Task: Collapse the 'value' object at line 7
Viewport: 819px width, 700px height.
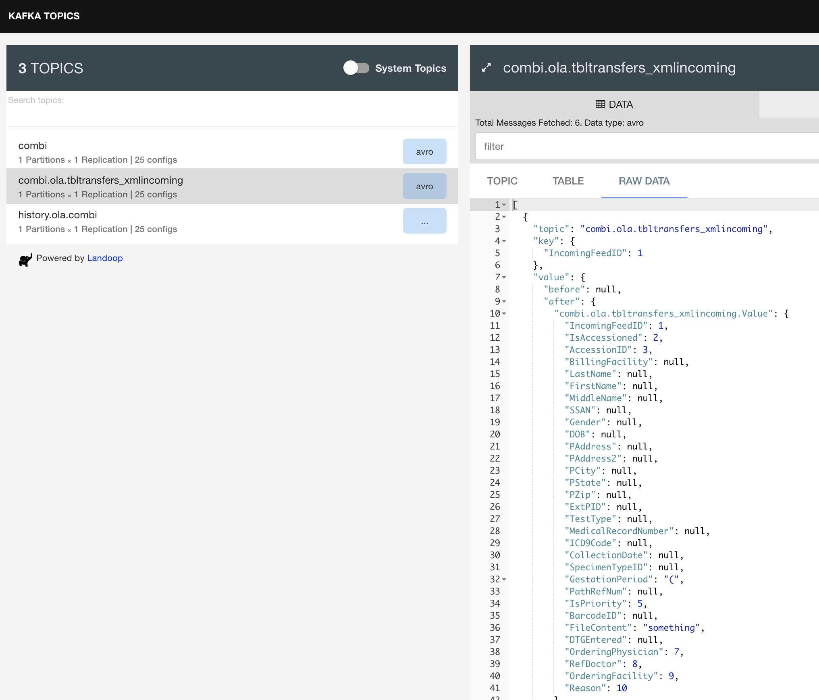Action: pyautogui.click(x=504, y=278)
